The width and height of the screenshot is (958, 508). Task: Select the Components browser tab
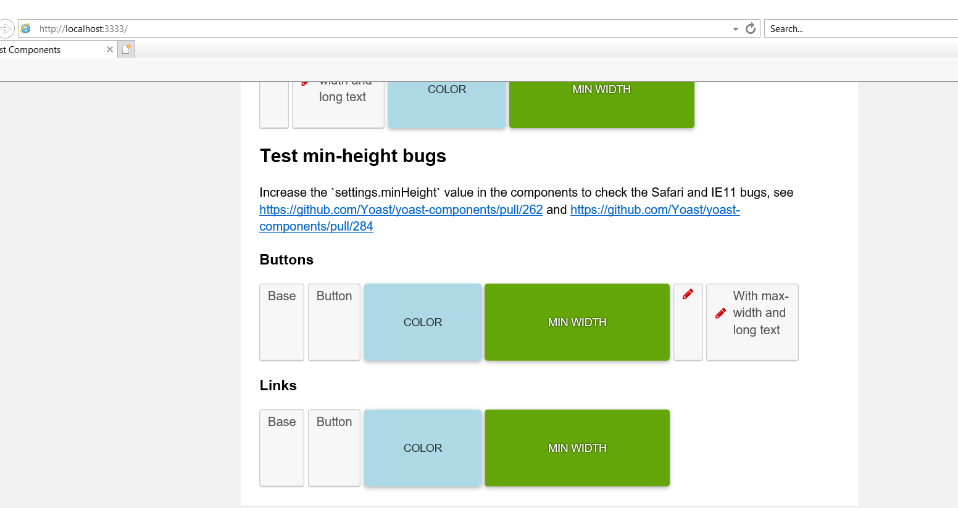coord(57,49)
